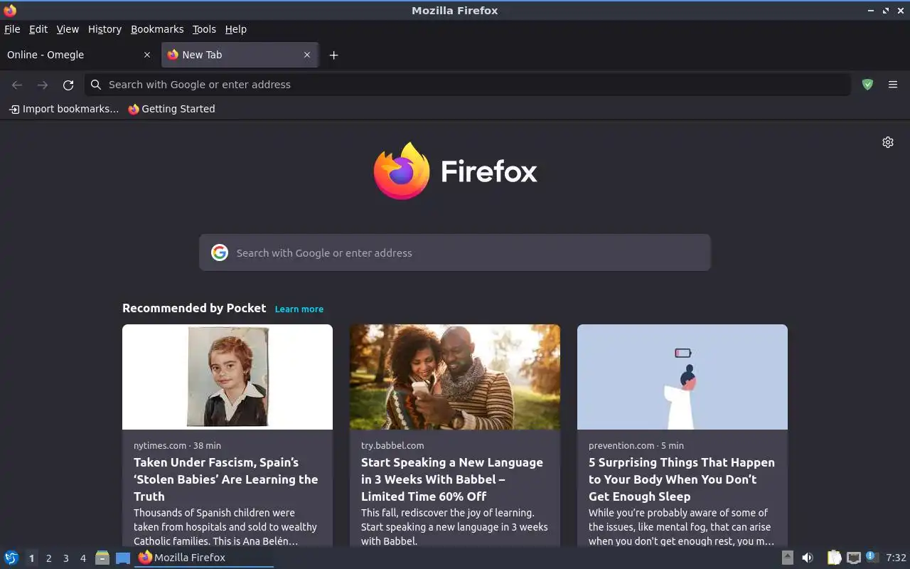Open the View menu
The height and width of the screenshot is (569, 910).
click(x=68, y=29)
